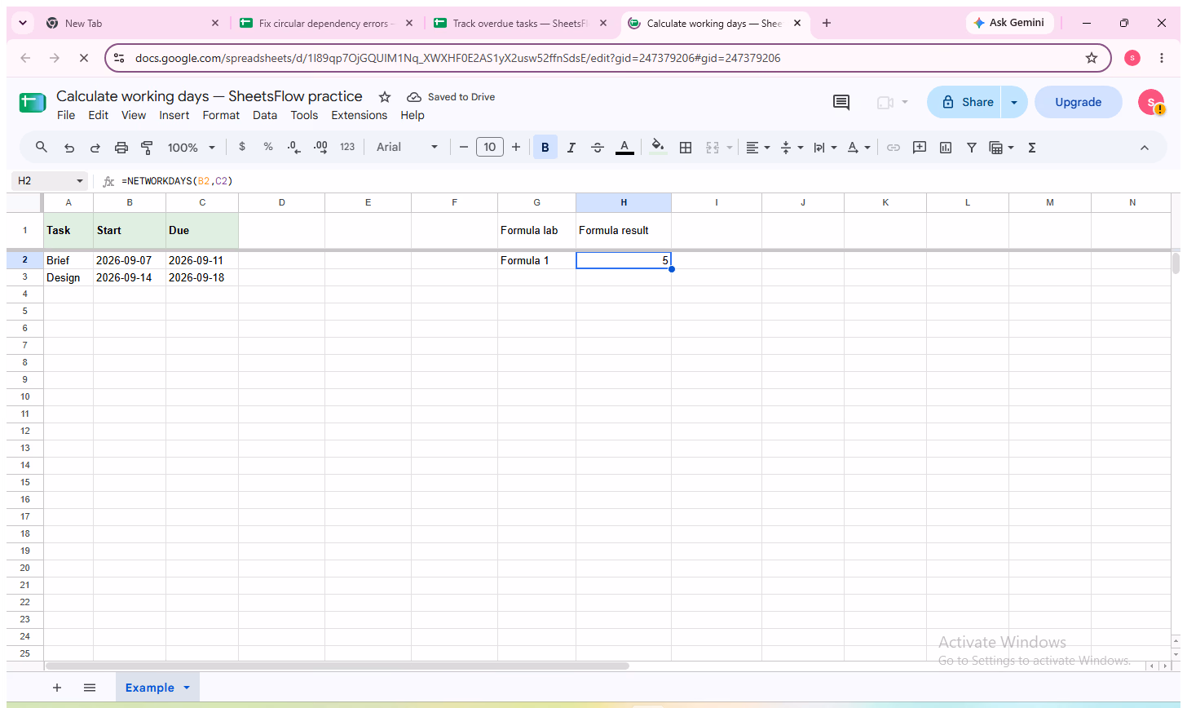Open the zoom level dropdown
The height and width of the screenshot is (708, 1187).
tap(192, 148)
